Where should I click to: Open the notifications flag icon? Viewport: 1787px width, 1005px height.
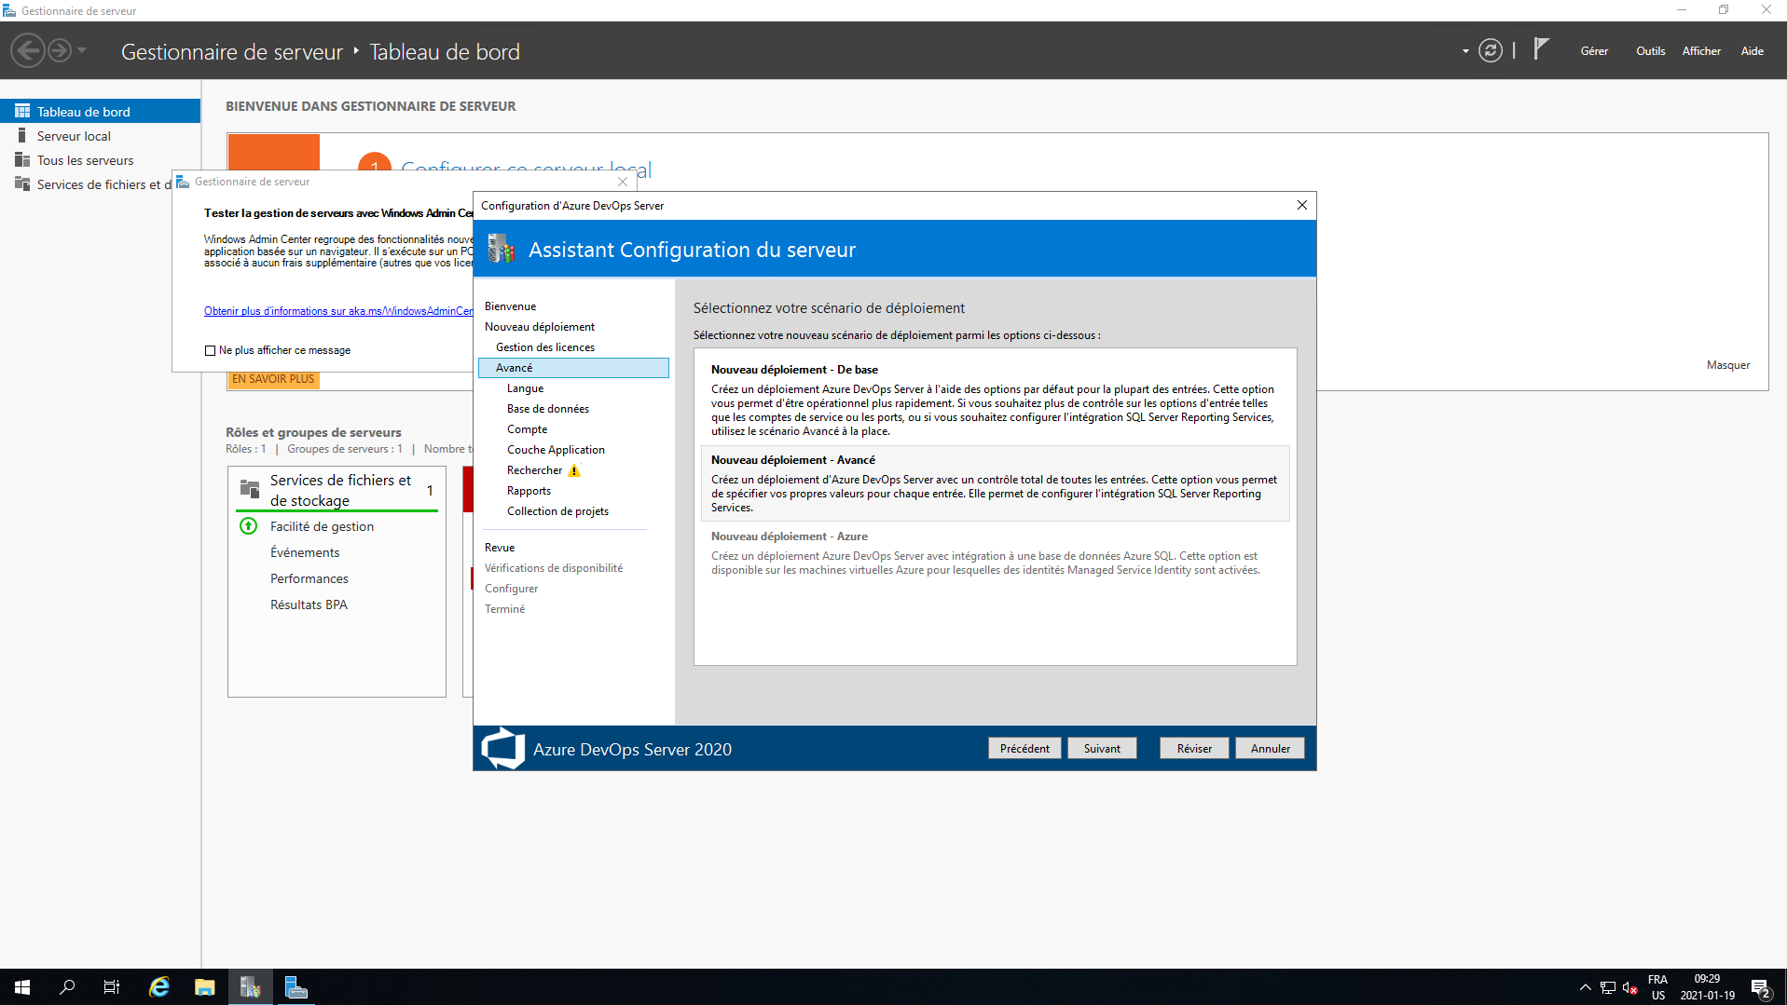pos(1541,49)
